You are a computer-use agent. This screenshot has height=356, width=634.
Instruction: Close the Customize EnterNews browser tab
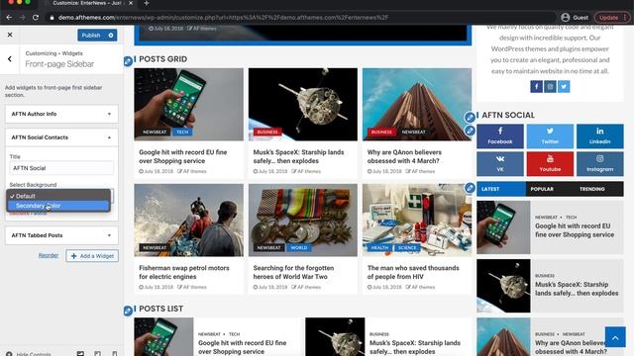131,3
